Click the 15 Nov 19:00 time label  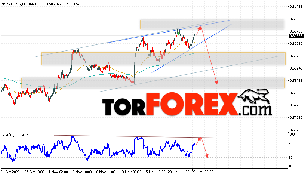(155, 172)
